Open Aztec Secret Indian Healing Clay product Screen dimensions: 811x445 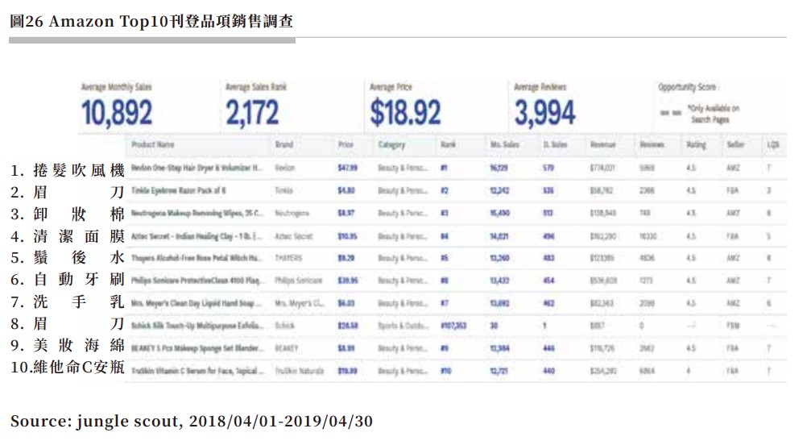point(197,236)
